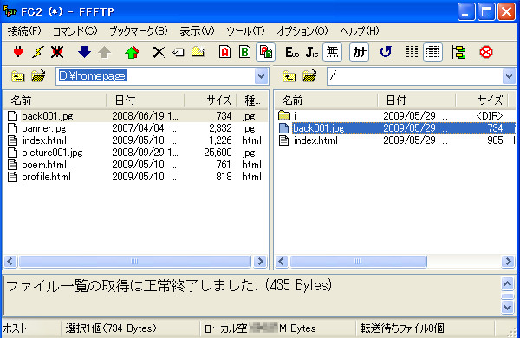Select no kanji conversion (無) button

pyautogui.click(x=332, y=52)
